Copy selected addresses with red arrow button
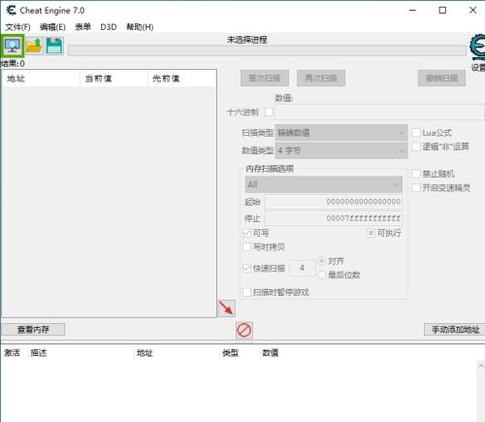This screenshot has height=422, width=485. [x=226, y=308]
